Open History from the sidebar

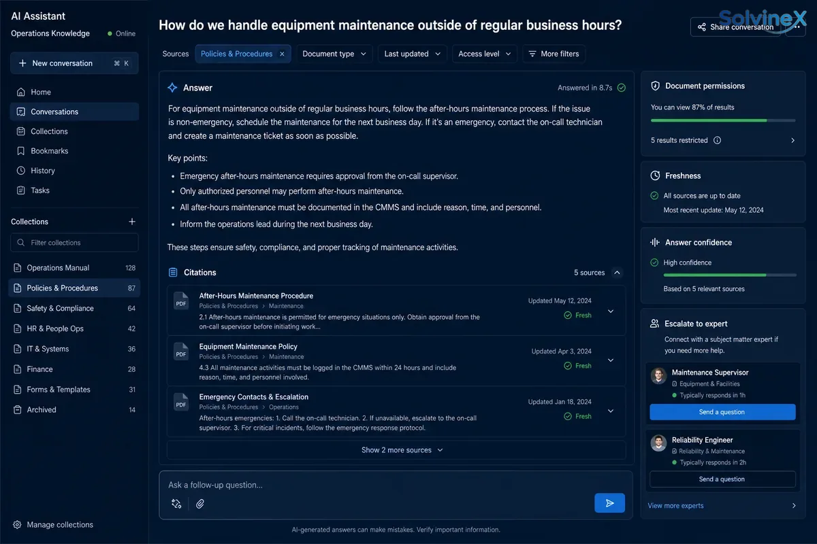tap(74, 171)
